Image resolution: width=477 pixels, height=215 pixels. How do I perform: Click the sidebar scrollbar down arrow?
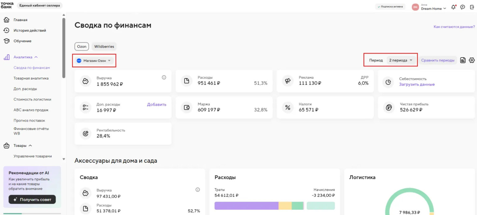pos(64,159)
